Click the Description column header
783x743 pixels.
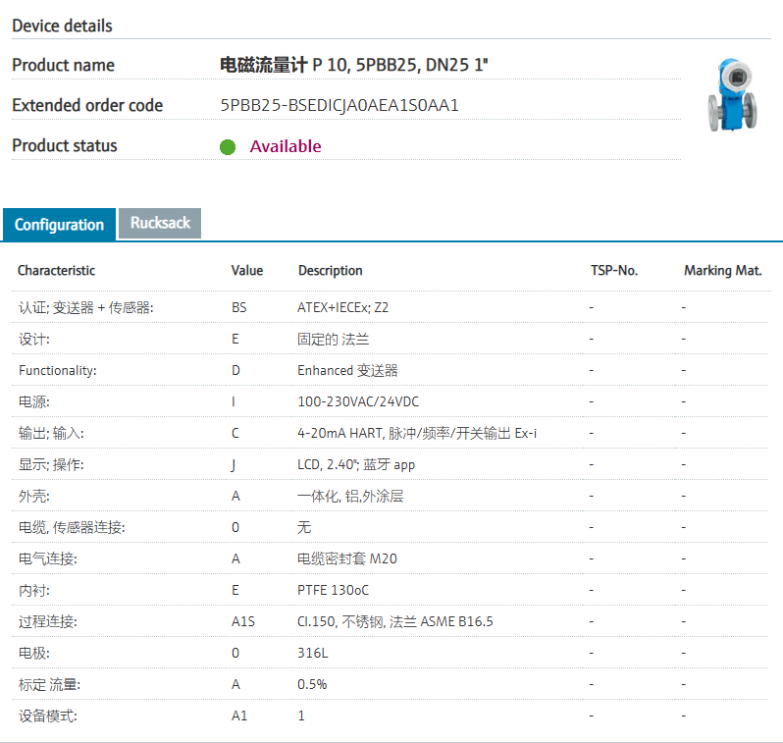click(x=330, y=270)
